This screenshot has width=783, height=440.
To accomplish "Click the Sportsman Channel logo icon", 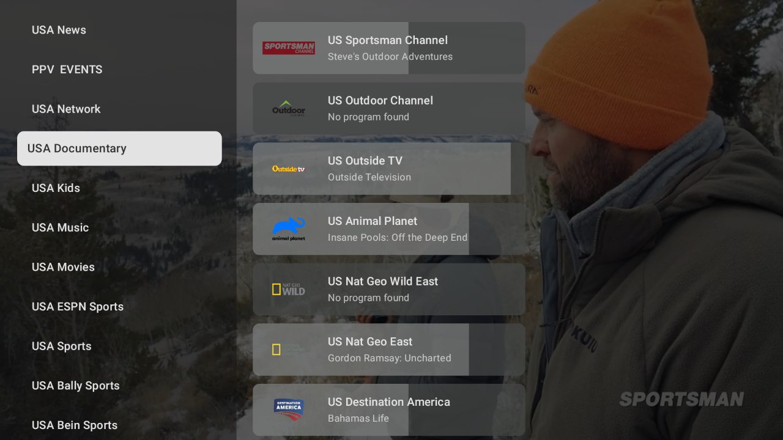I will pyautogui.click(x=289, y=48).
